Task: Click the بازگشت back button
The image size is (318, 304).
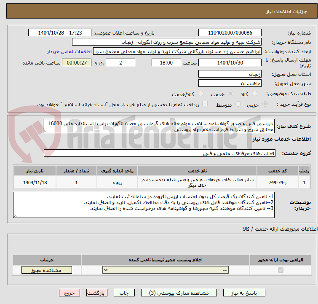Action: tap(97, 293)
